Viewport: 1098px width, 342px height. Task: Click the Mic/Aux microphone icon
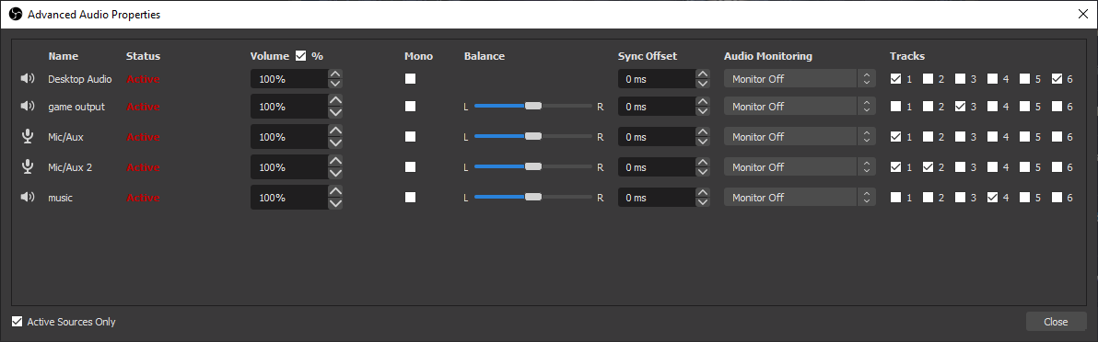click(28, 136)
